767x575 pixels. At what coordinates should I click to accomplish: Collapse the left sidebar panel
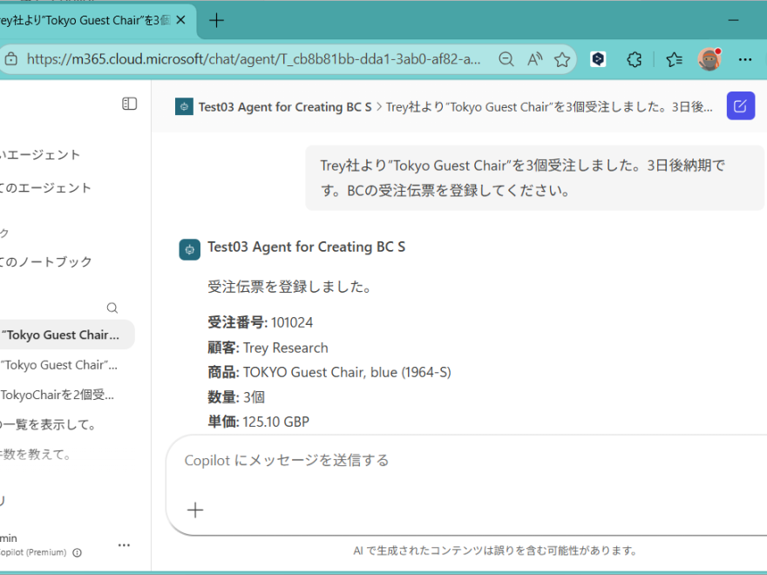129,104
